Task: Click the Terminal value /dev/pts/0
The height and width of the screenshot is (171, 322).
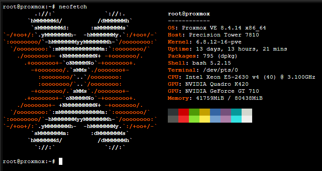Action: (221, 70)
